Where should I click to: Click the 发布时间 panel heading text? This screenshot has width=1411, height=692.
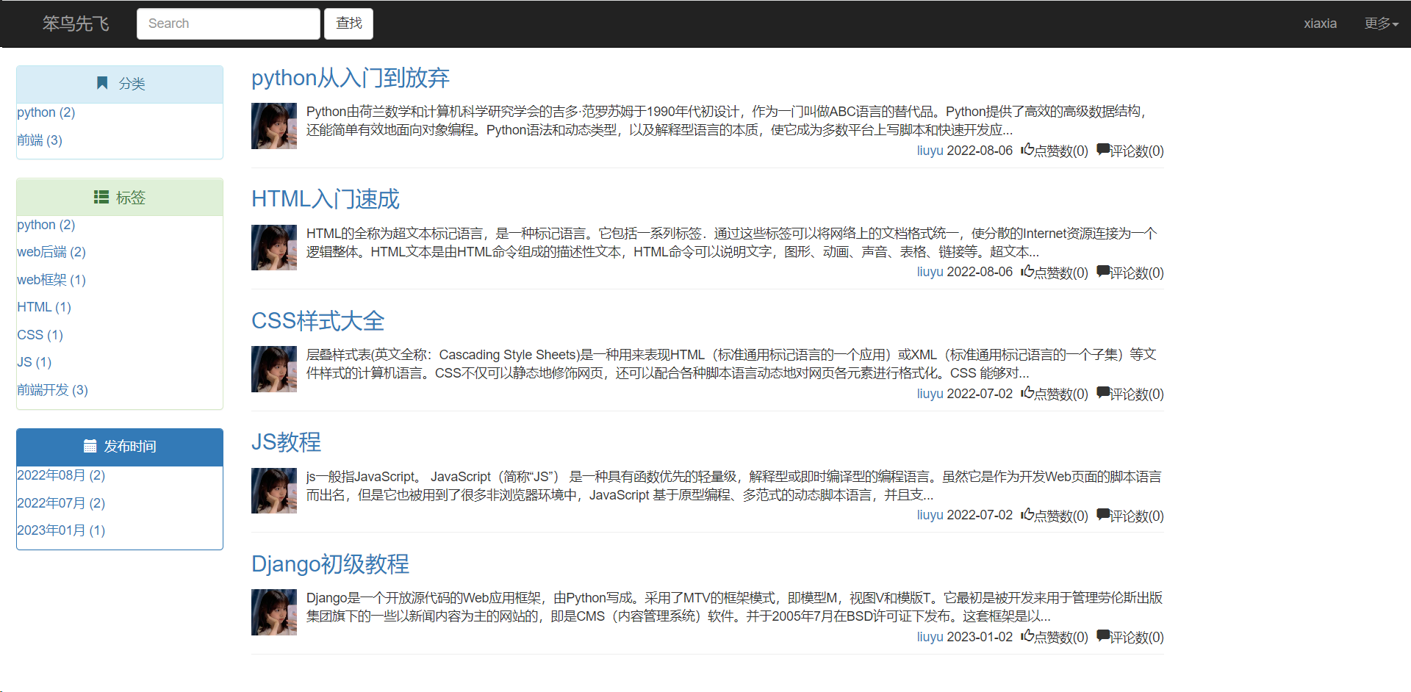pos(130,447)
